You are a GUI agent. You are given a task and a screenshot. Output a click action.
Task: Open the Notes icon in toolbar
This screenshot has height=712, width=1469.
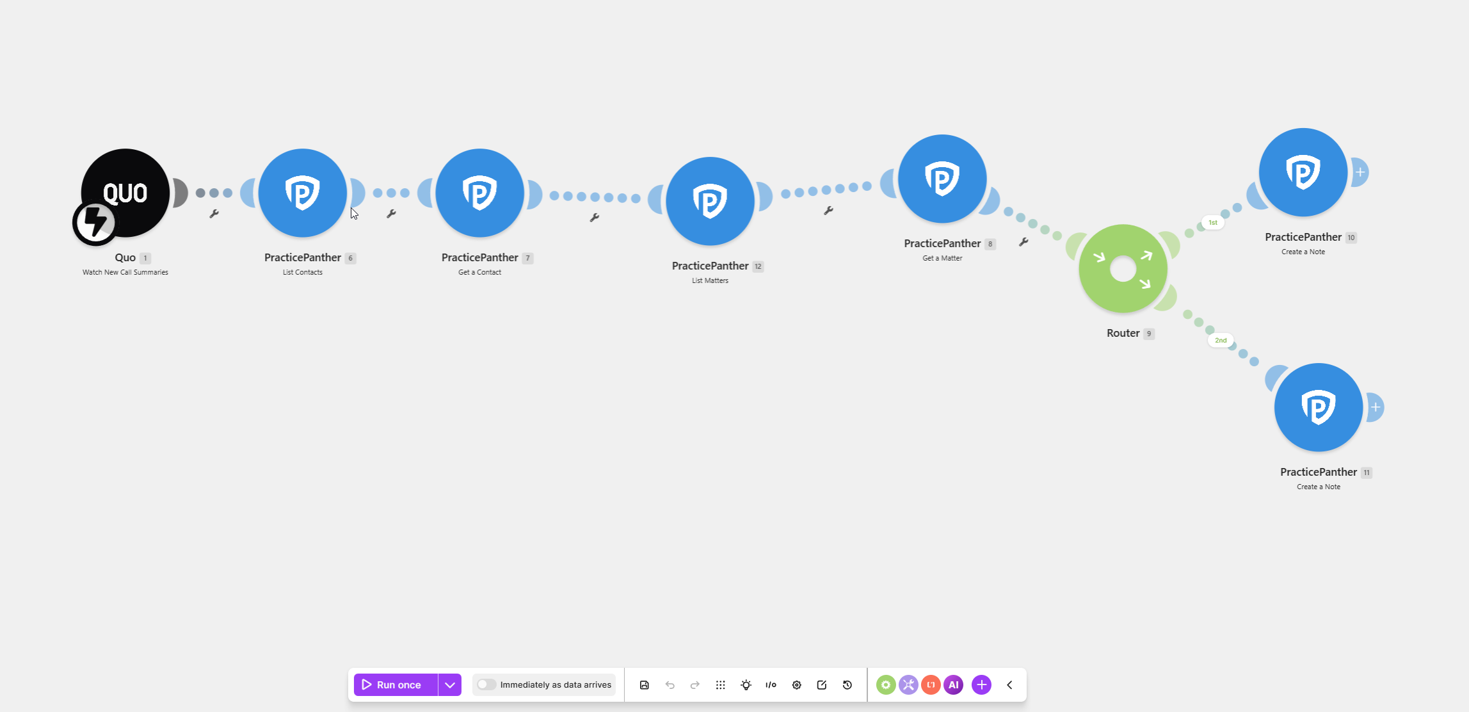822,684
